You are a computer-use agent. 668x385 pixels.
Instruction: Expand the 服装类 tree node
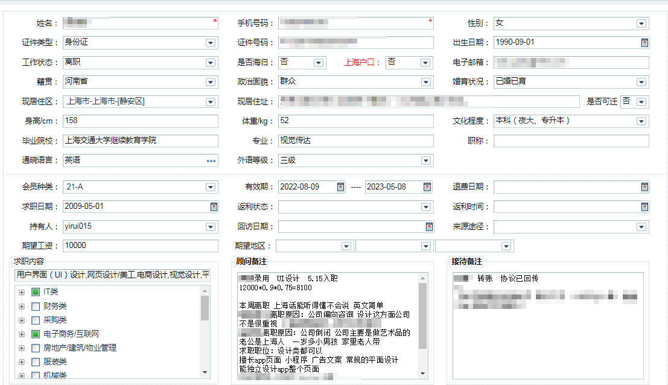tap(21, 362)
